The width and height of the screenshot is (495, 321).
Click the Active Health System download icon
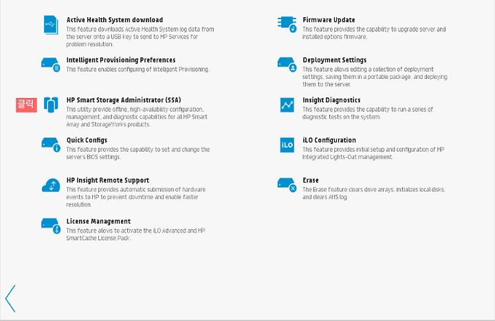tap(51, 25)
